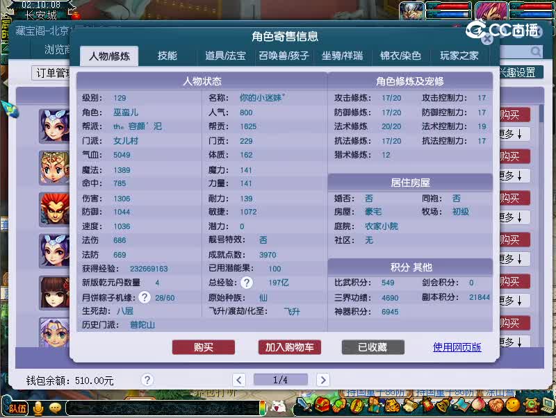556x418 pixels.
Task: Open the 玩家之家 tab
Action: coord(459,56)
